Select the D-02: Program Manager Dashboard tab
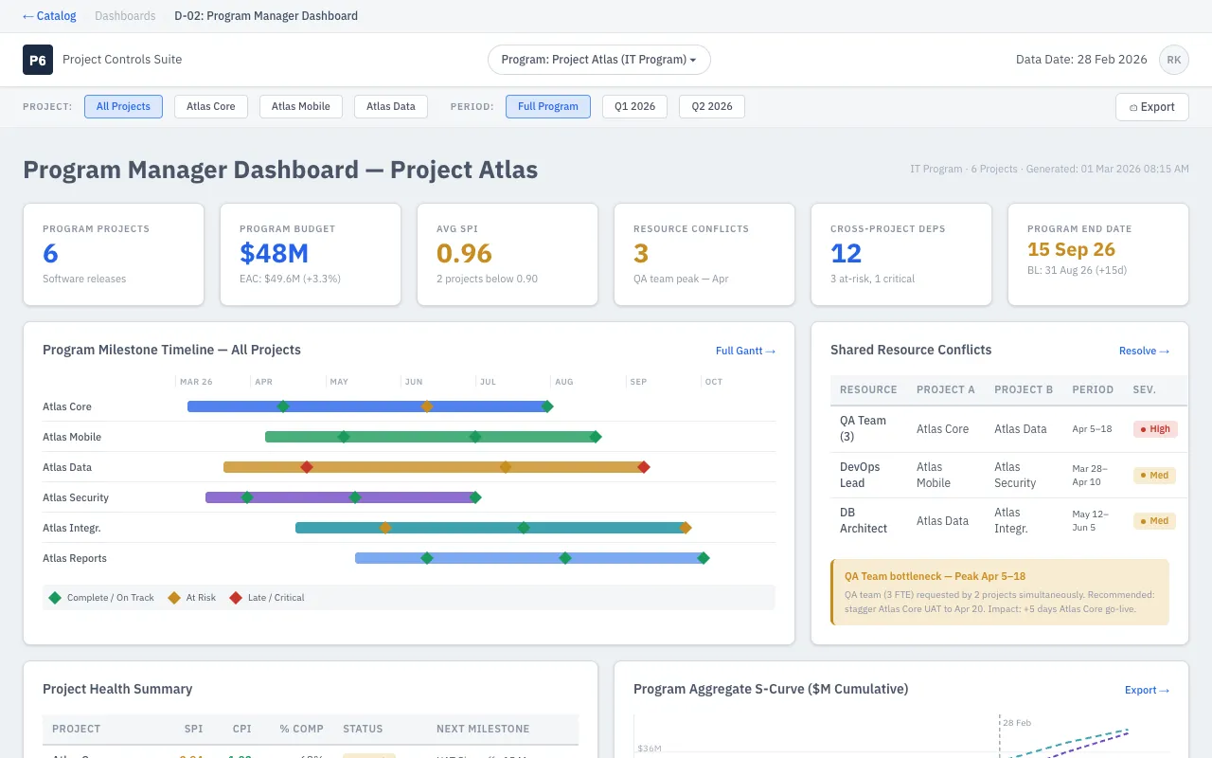 click(x=266, y=15)
